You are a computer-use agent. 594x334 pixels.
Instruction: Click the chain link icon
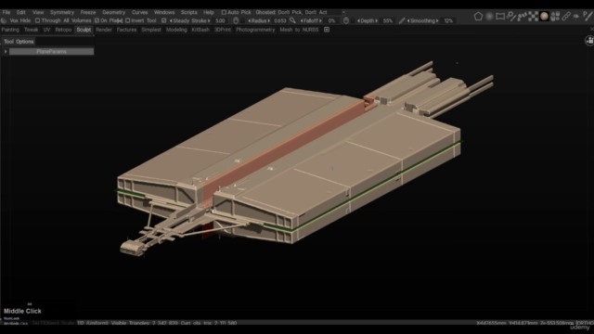(566, 17)
